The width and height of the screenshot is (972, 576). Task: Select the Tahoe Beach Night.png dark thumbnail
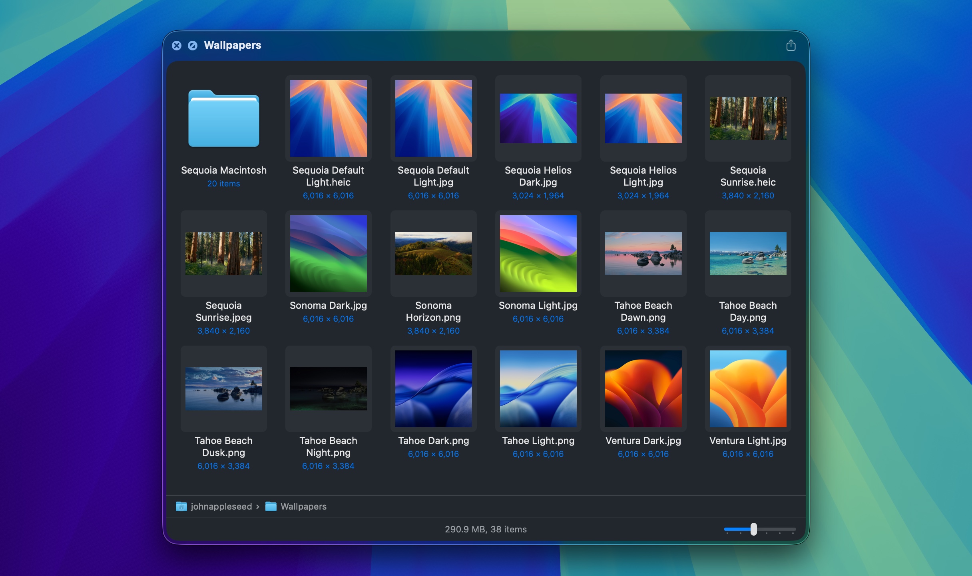[328, 389]
